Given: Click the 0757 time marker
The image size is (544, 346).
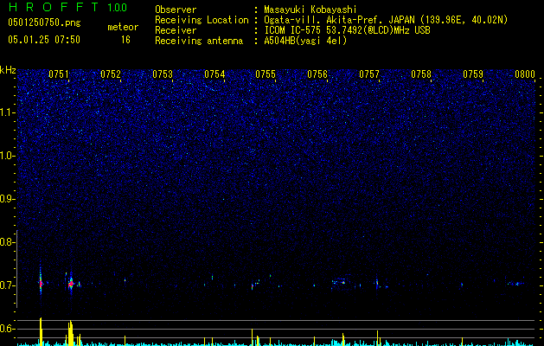Looking at the screenshot, I should coord(369,74).
